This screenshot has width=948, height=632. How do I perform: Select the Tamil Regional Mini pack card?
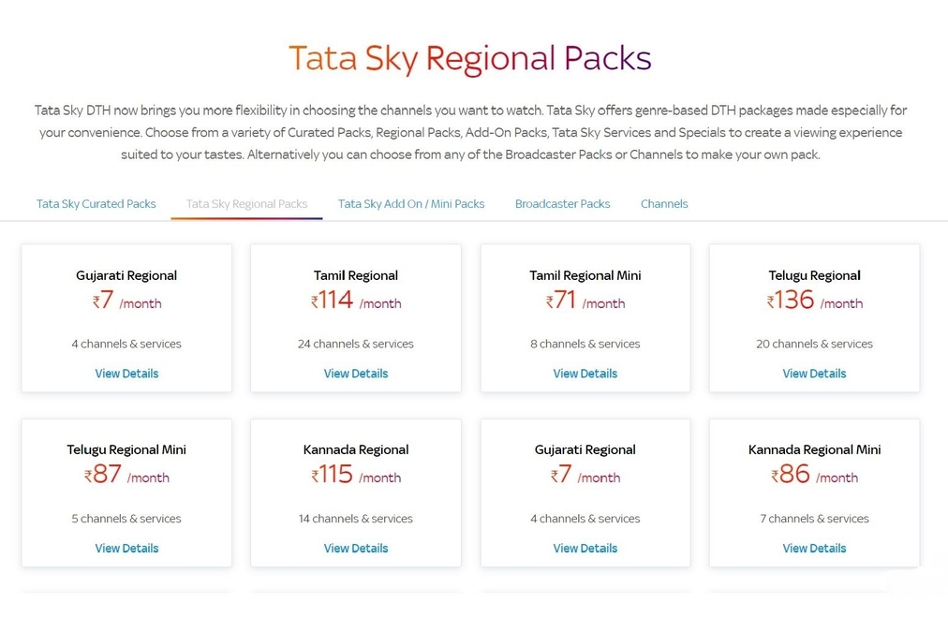tap(585, 316)
